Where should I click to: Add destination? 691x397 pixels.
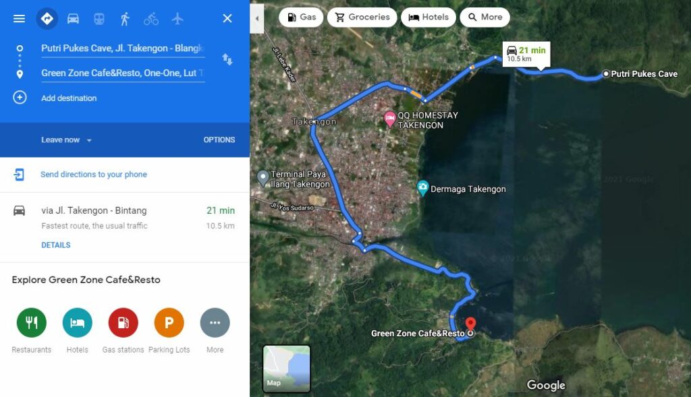(x=69, y=98)
